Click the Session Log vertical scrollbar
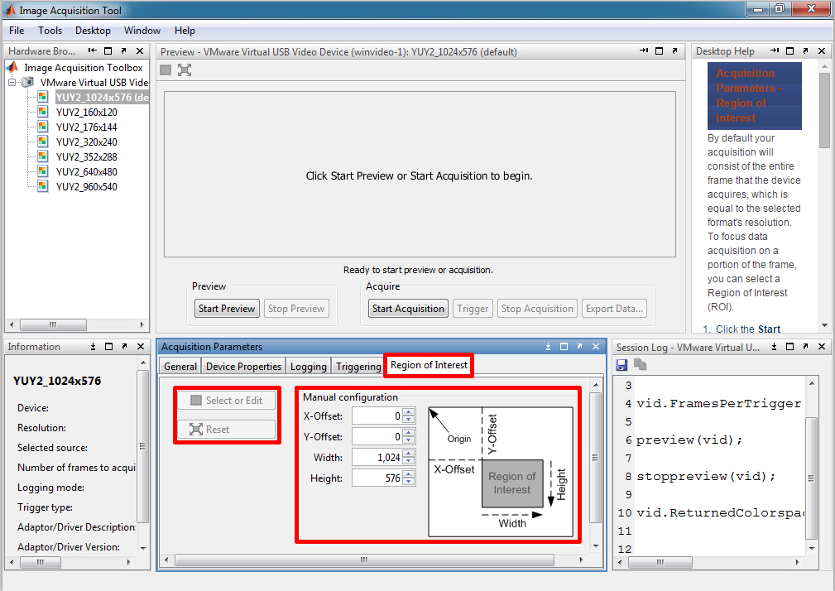Screen dimensions: 835x591 pyautogui.click(x=812, y=478)
